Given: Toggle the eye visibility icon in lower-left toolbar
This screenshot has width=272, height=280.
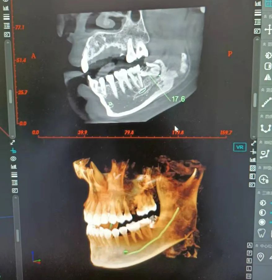Looking at the screenshot, I should (x=14, y=159).
